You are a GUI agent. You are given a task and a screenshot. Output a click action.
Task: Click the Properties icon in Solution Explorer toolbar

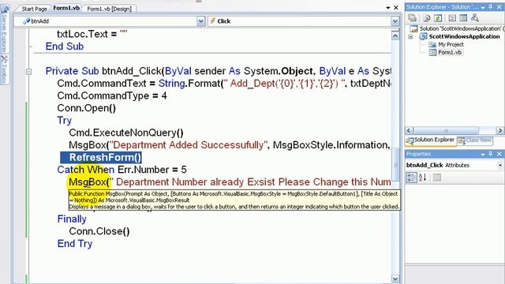point(413,18)
